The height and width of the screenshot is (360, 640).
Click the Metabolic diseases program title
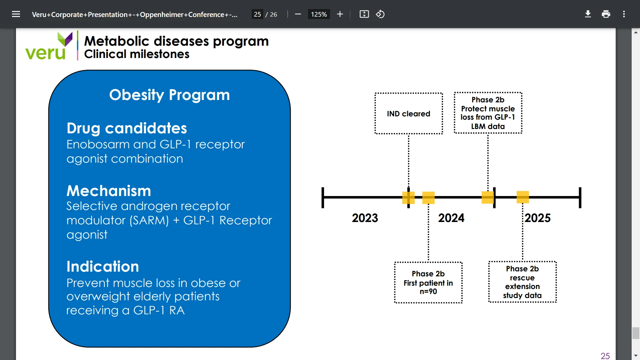[x=176, y=41]
